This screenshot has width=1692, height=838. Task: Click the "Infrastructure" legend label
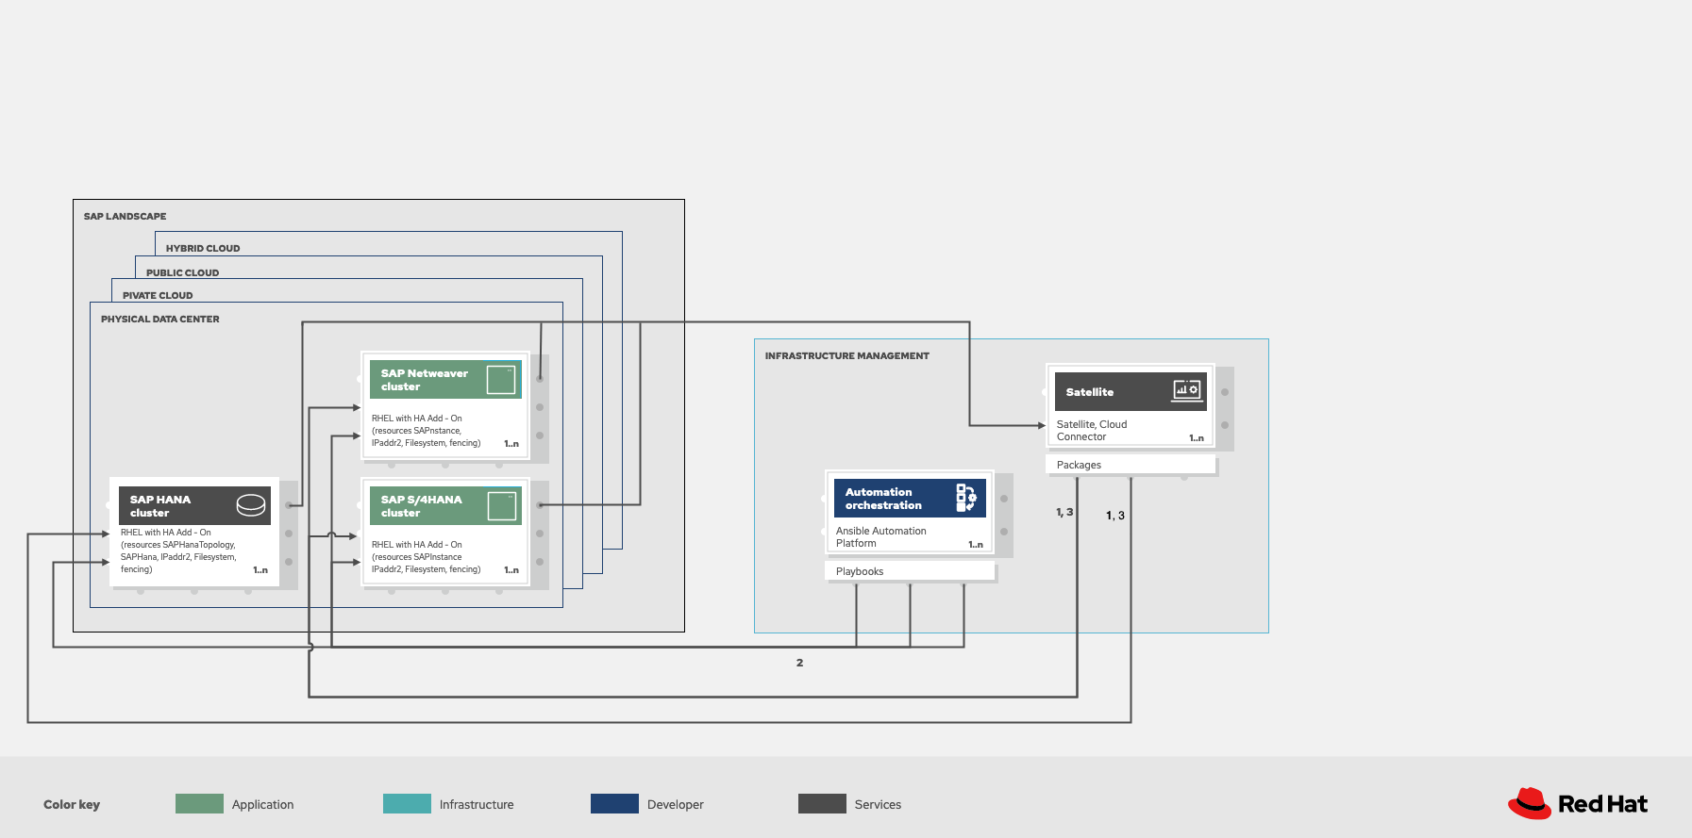477,804
